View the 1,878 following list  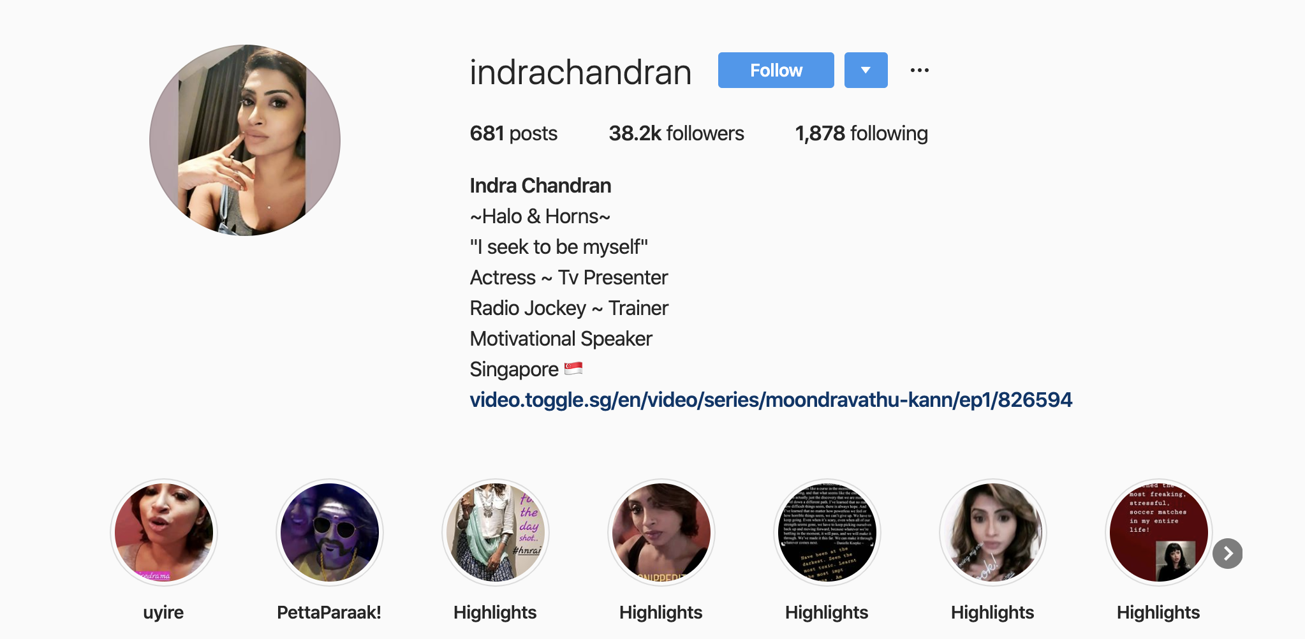(861, 133)
